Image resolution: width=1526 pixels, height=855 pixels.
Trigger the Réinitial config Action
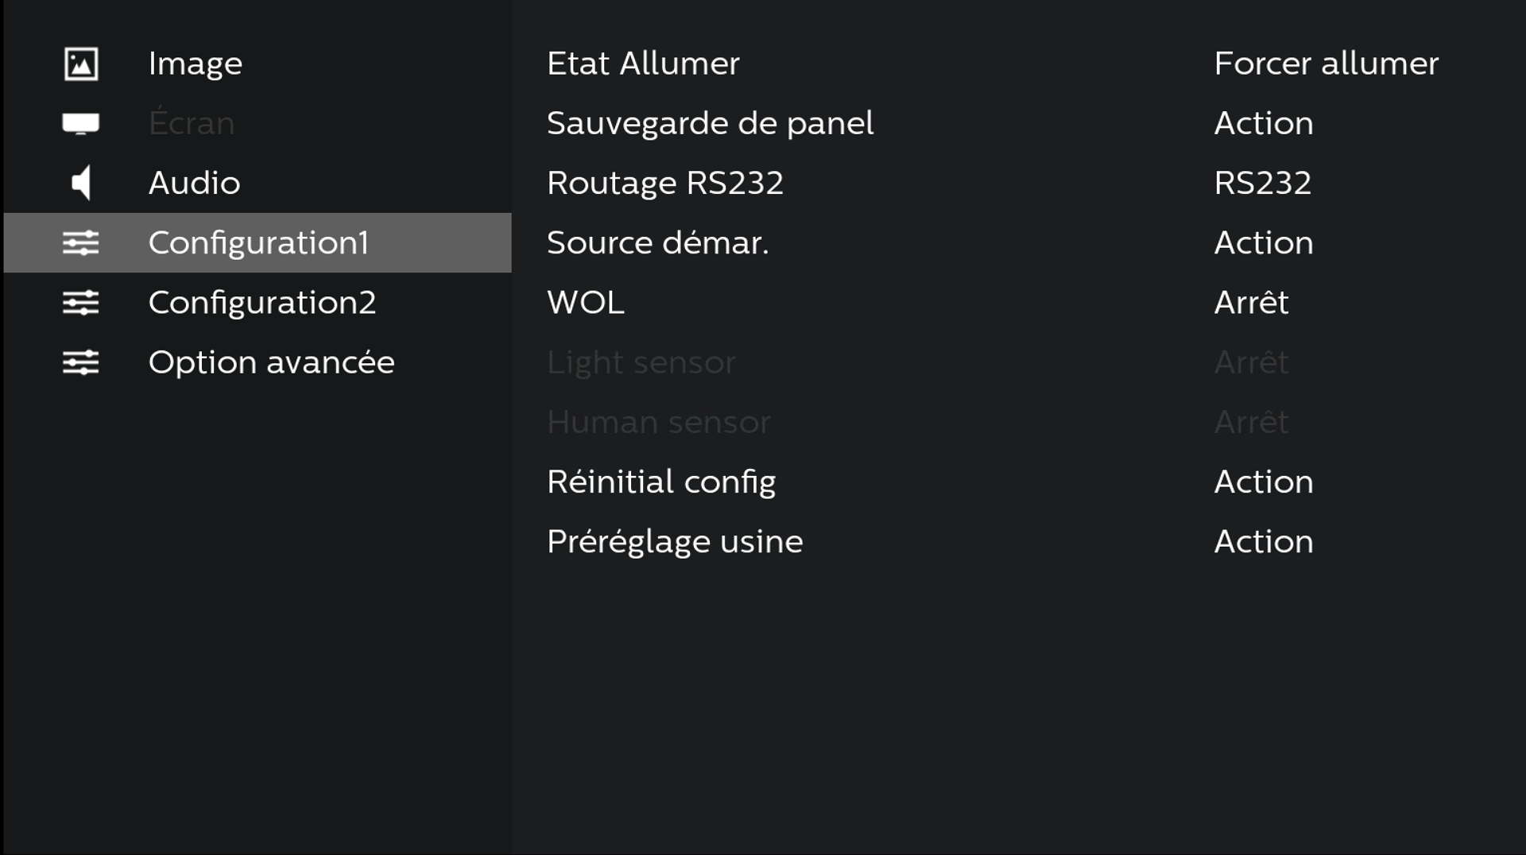(x=1263, y=482)
